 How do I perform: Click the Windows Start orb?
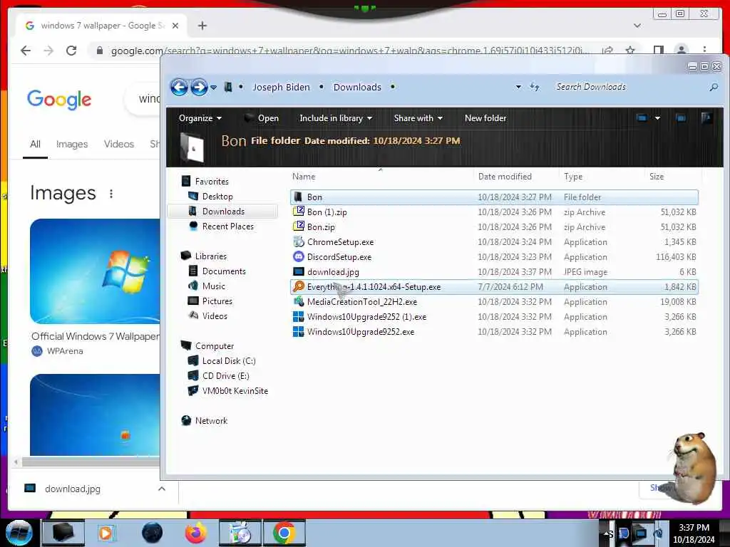(19, 533)
